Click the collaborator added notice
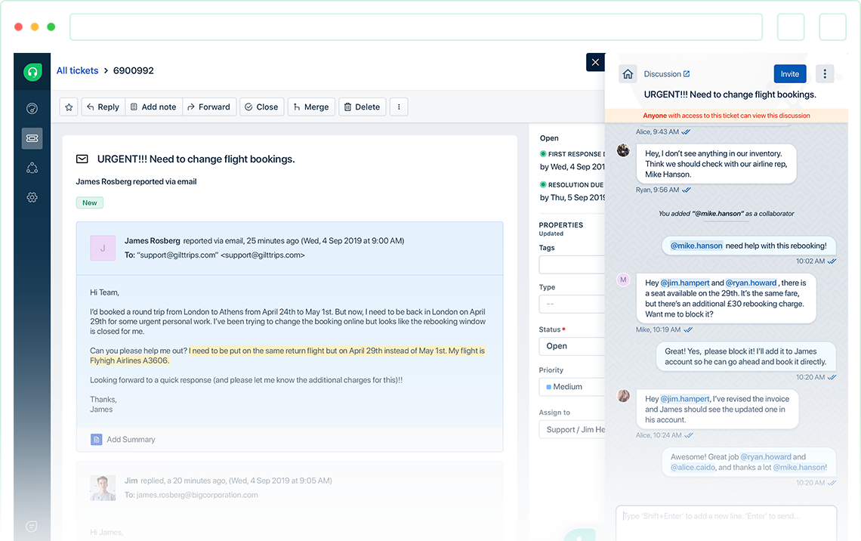 tap(726, 214)
